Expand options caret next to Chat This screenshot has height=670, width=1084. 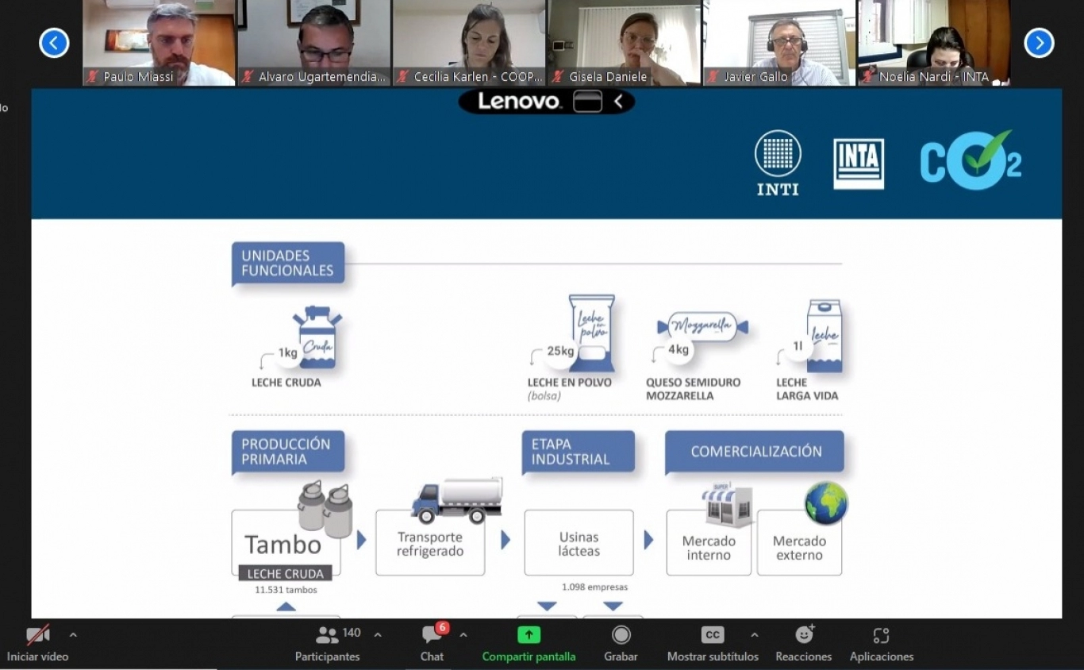pos(463,635)
